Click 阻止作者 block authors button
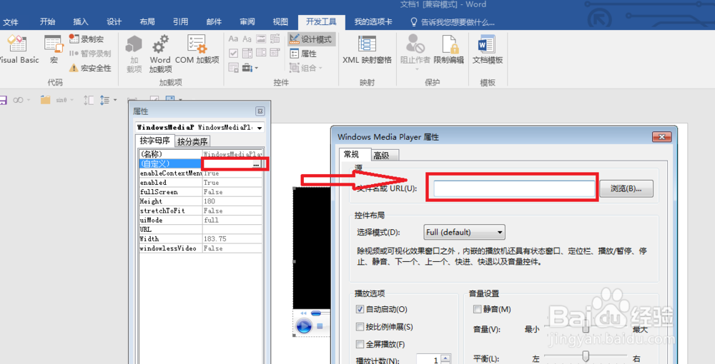 415,52
